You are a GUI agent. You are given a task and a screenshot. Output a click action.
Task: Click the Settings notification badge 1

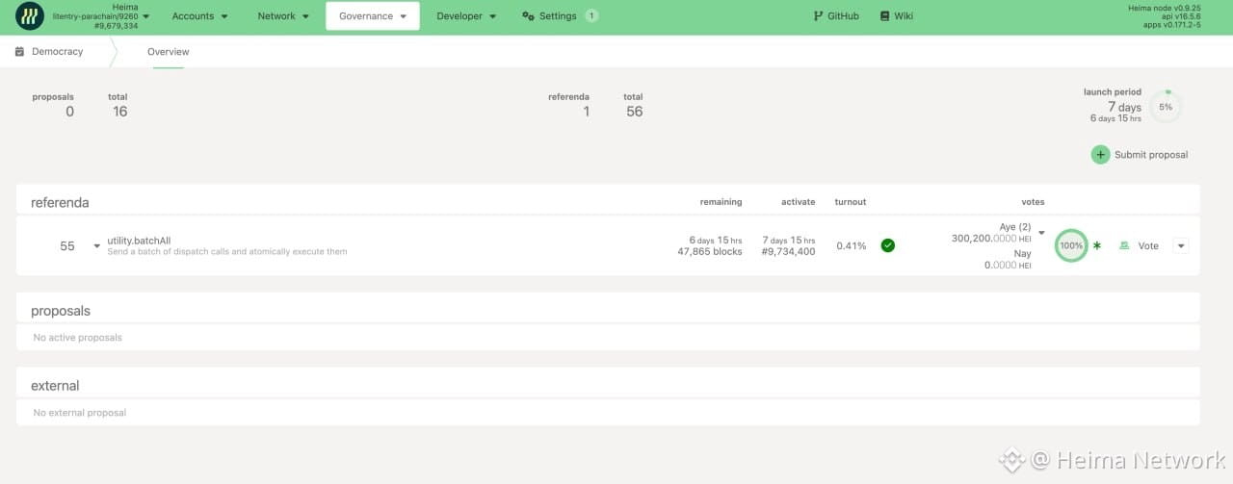(x=590, y=16)
